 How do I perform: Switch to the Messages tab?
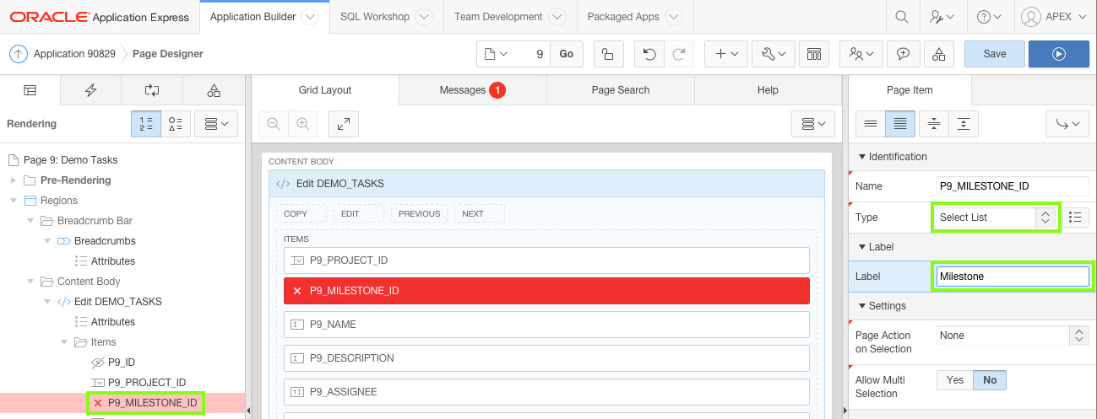point(472,90)
